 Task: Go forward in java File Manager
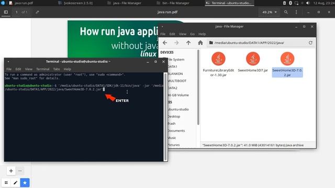(176, 43)
